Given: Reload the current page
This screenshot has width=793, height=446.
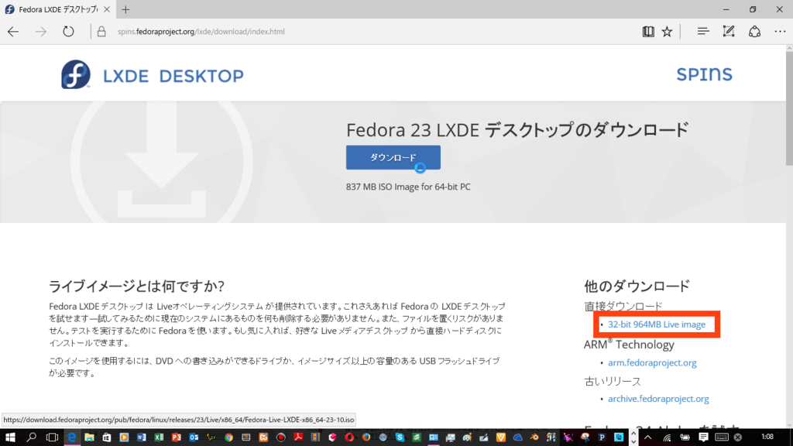Looking at the screenshot, I should pos(68,31).
